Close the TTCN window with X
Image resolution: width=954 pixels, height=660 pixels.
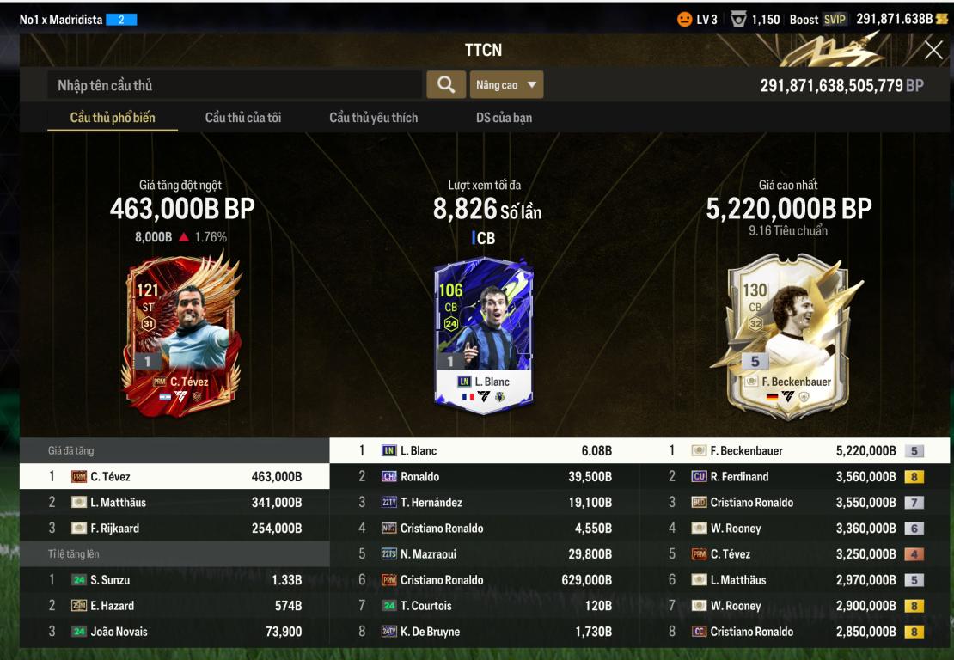click(x=933, y=50)
